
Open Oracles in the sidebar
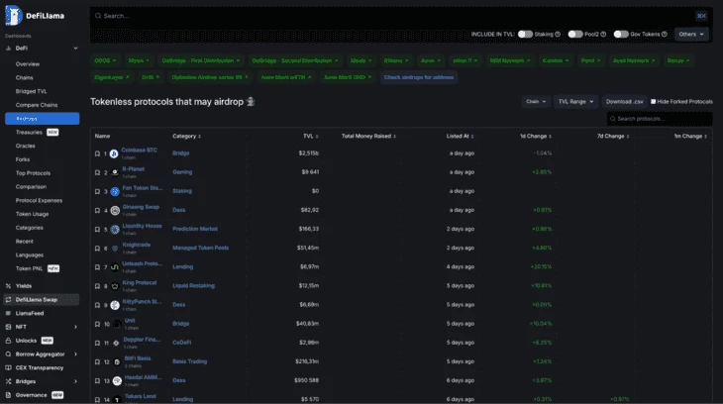(x=26, y=146)
